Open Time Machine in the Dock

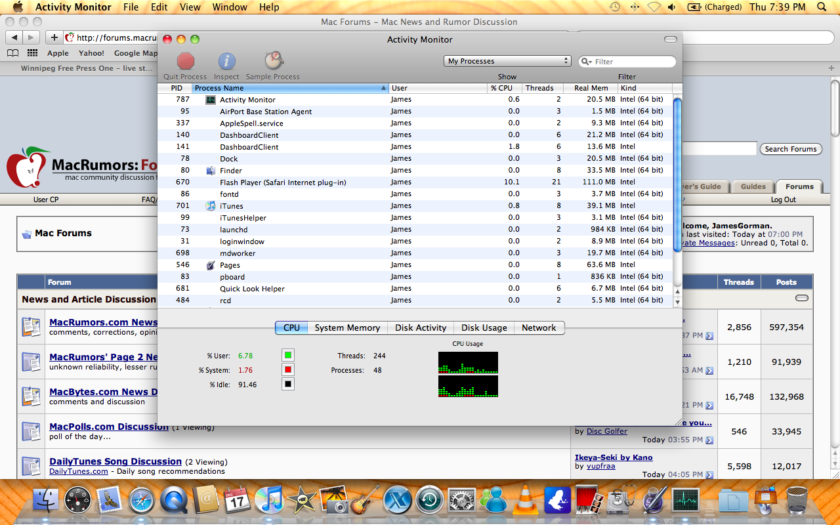coord(430,501)
